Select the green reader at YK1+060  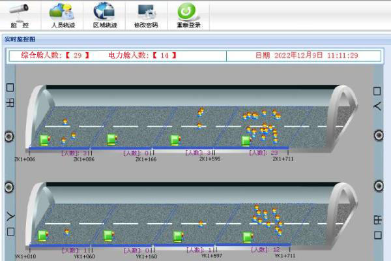coord(108,235)
